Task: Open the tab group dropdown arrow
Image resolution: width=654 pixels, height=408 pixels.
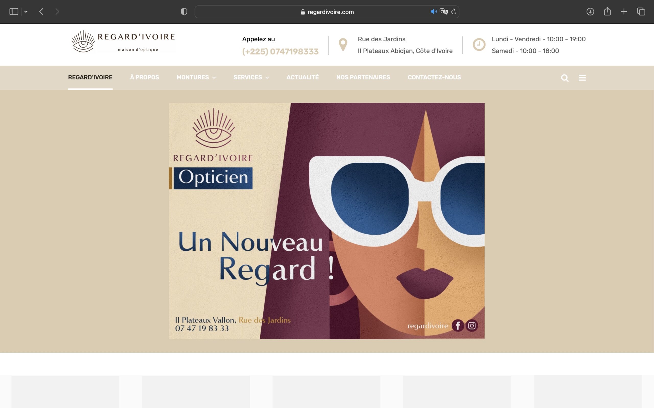Action: [x=26, y=12]
